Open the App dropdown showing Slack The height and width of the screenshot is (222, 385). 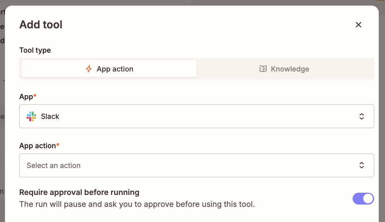196,116
